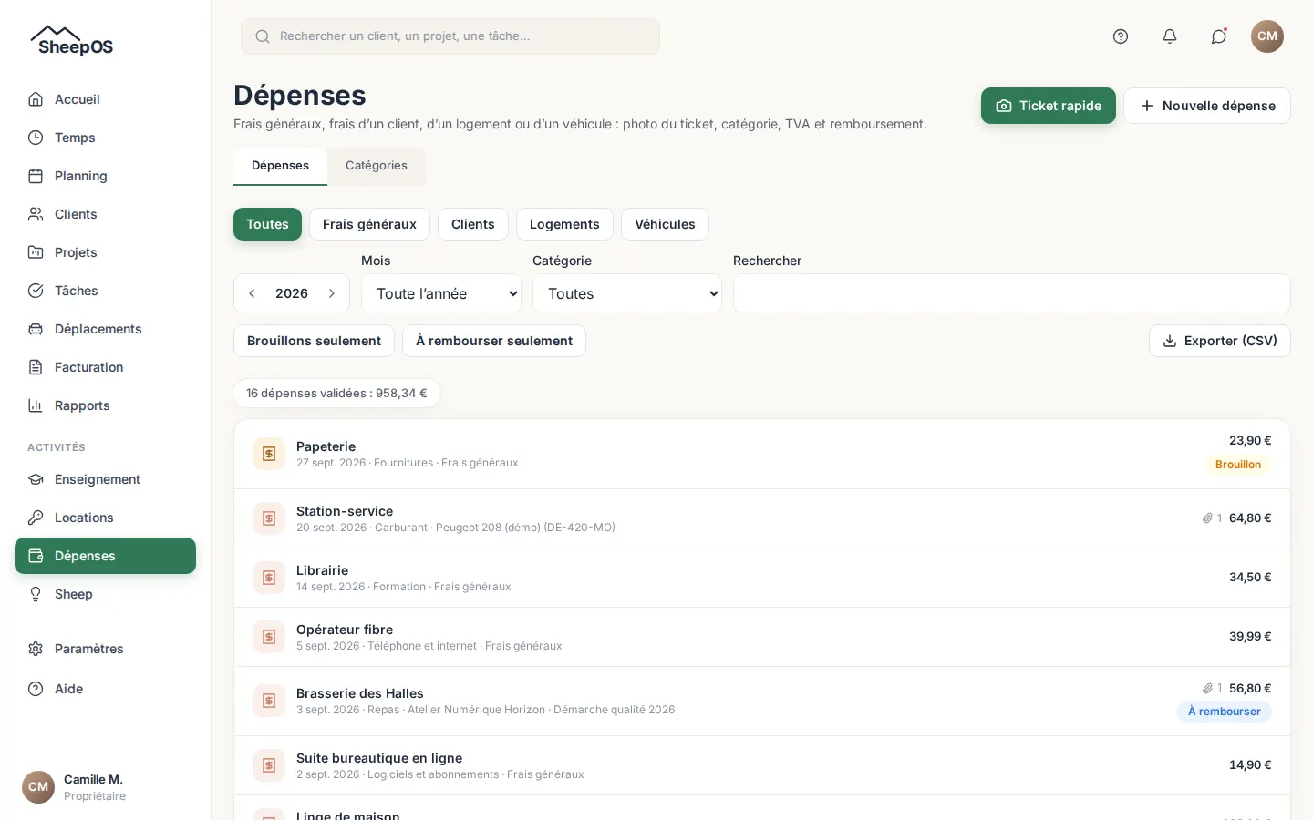
Task: Open the help question-mark icon in header
Action: (1121, 36)
